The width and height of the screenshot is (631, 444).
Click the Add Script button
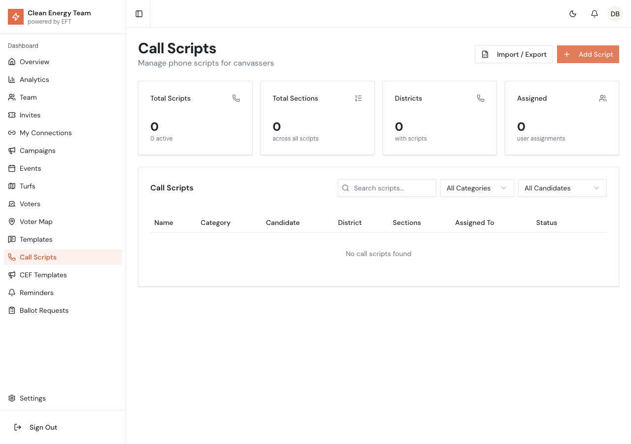pyautogui.click(x=588, y=54)
